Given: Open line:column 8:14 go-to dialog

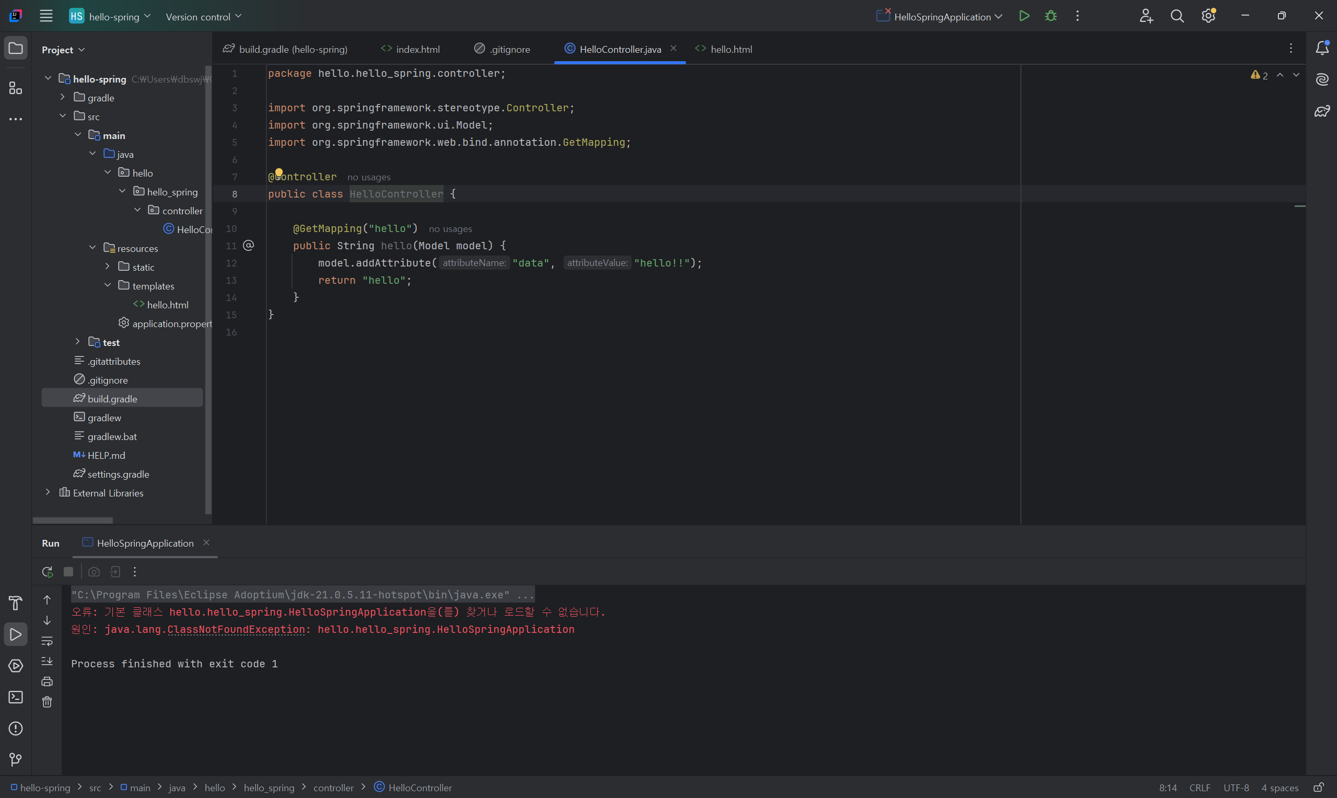Looking at the screenshot, I should coord(1168,788).
